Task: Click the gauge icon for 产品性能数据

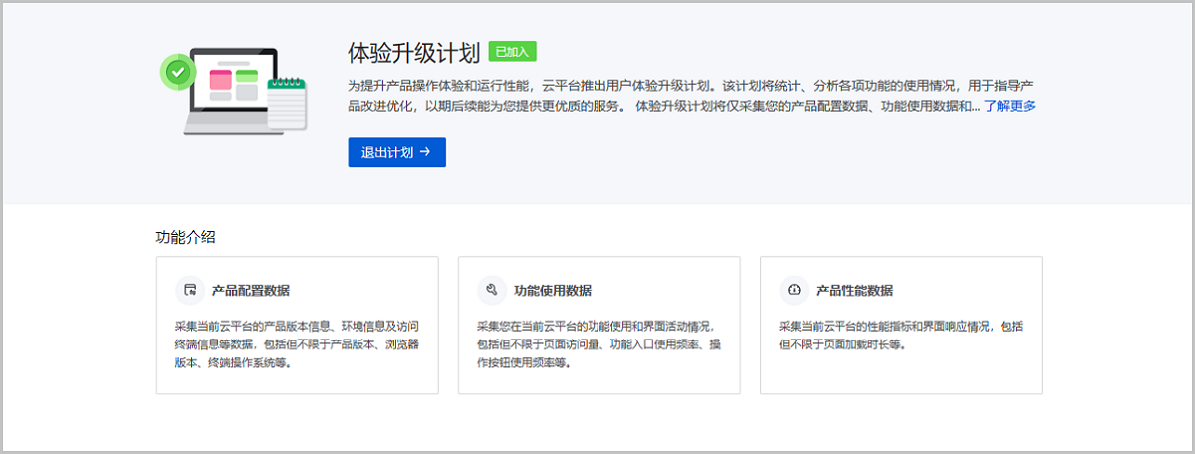Action: coord(794,290)
